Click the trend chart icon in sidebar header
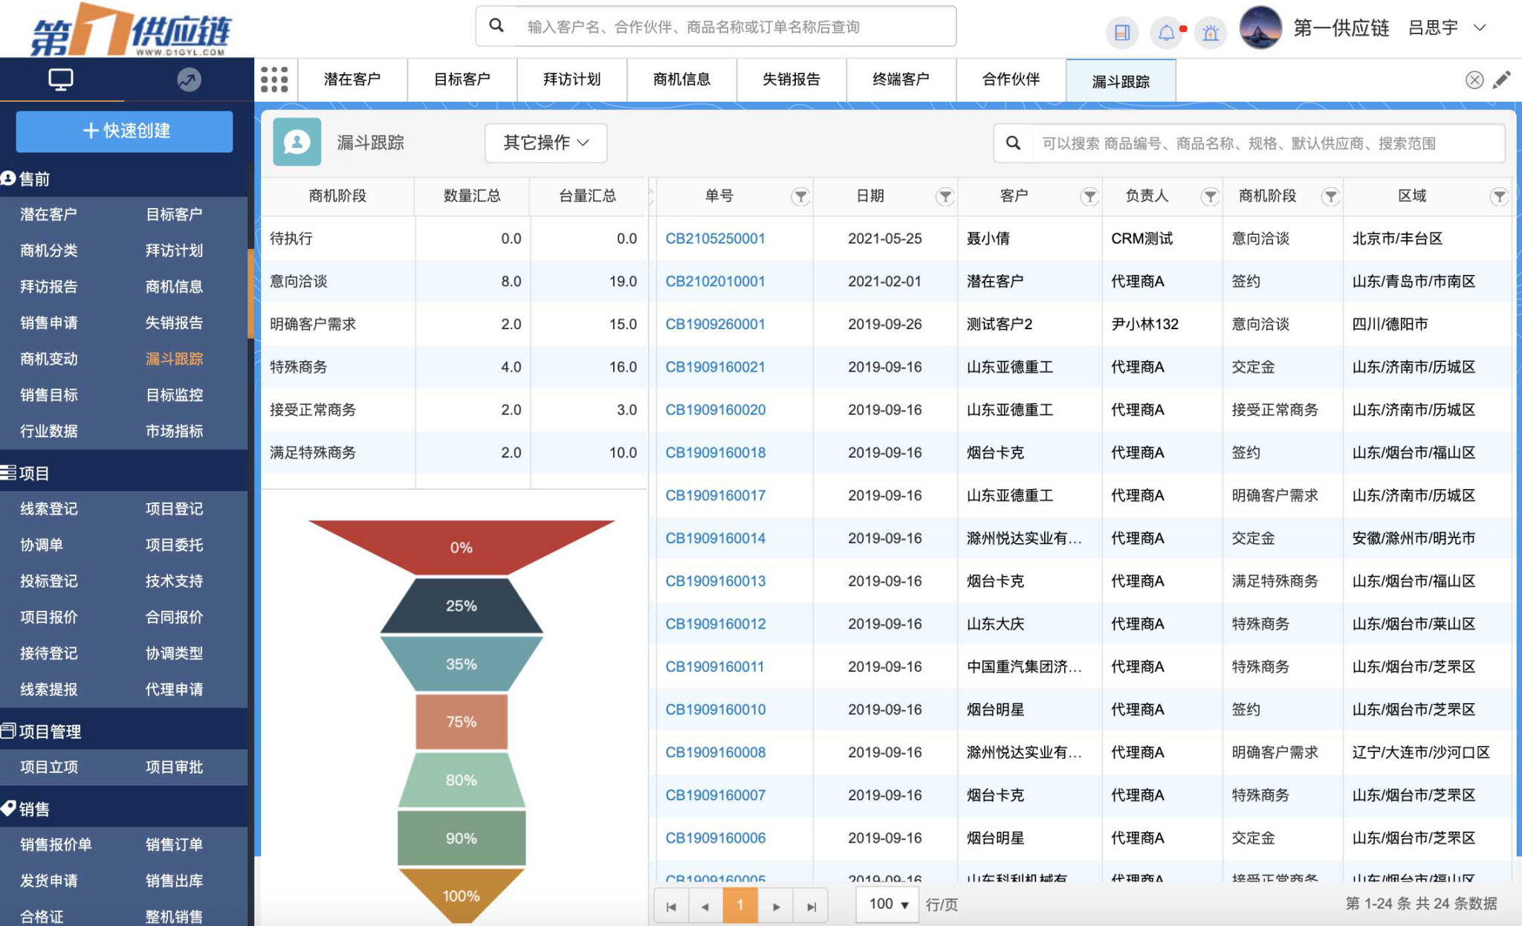Viewport: 1522px width, 926px height. [189, 80]
